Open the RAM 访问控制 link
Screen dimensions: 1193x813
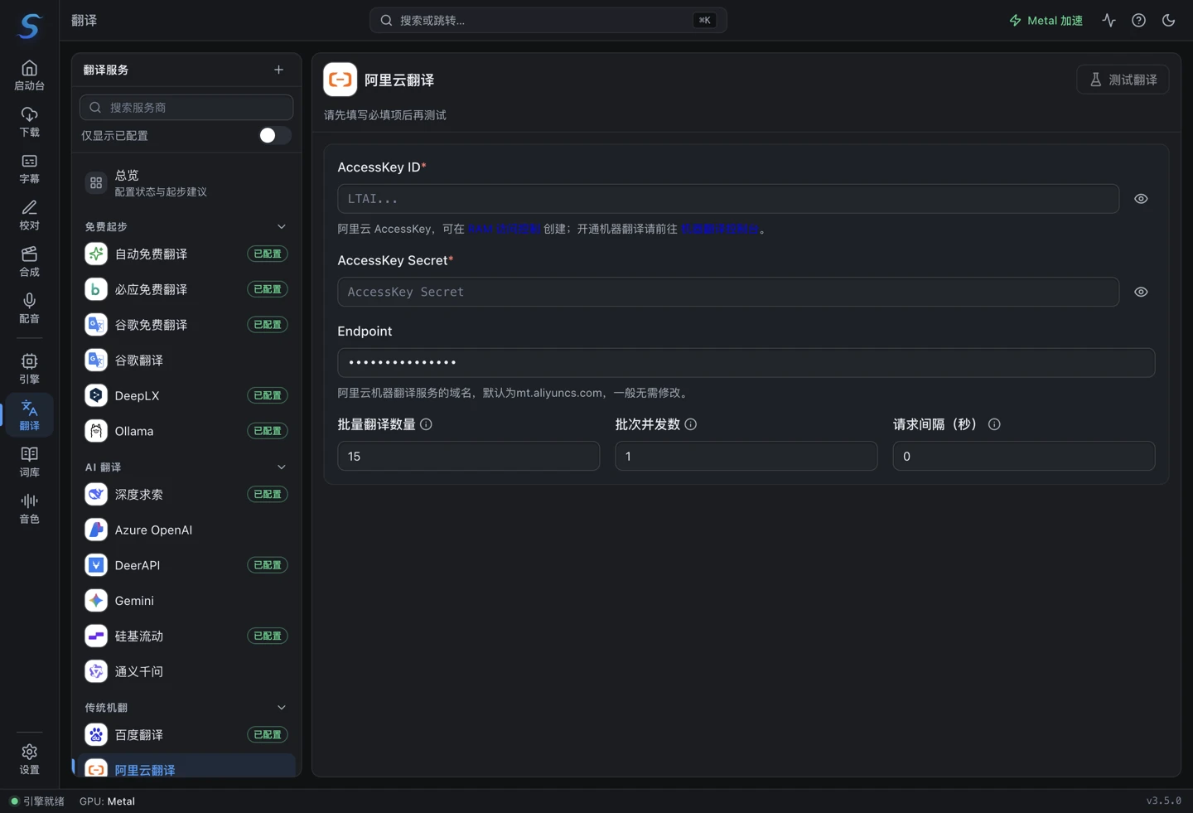(504, 229)
